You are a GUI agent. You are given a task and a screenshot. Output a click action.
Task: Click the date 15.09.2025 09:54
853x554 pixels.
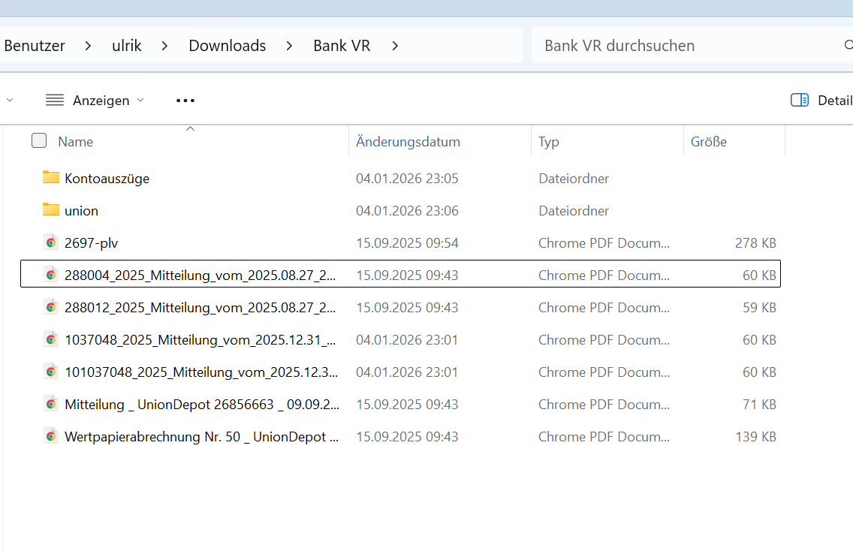(x=407, y=243)
